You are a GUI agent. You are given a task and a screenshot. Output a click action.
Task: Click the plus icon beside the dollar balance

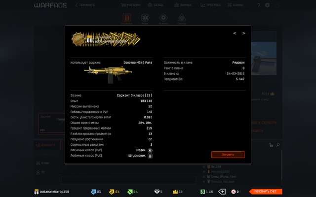click(222, 191)
